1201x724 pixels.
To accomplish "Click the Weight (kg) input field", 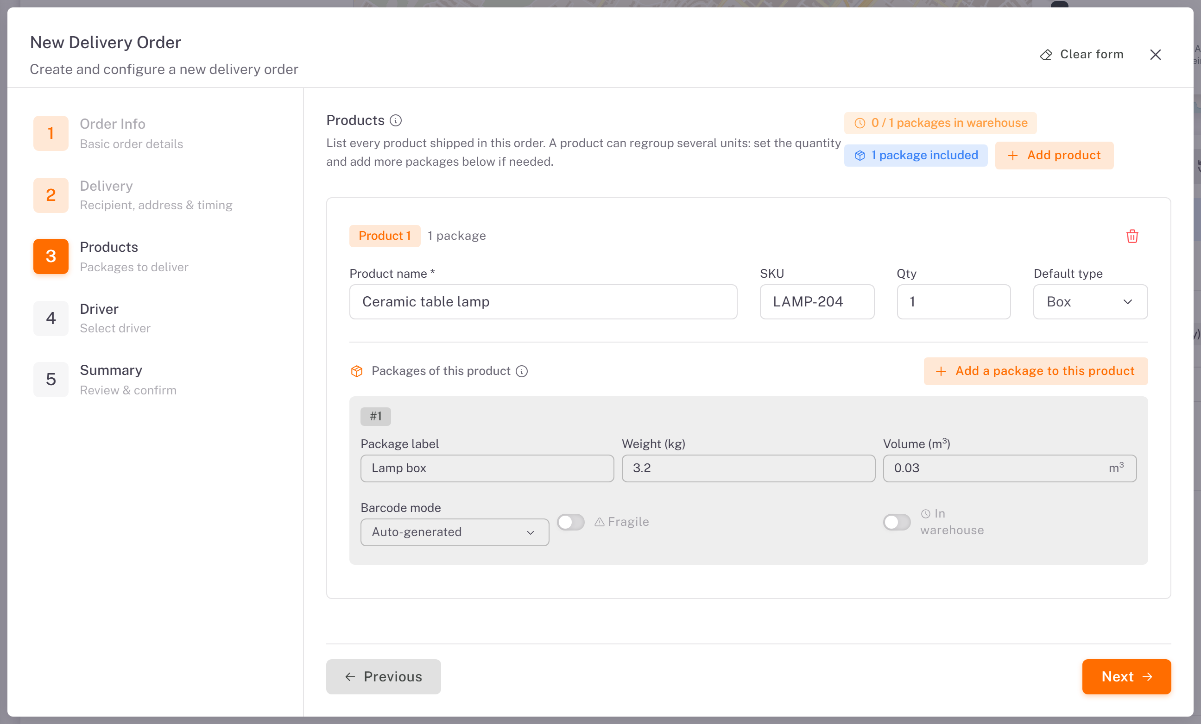I will tap(748, 468).
